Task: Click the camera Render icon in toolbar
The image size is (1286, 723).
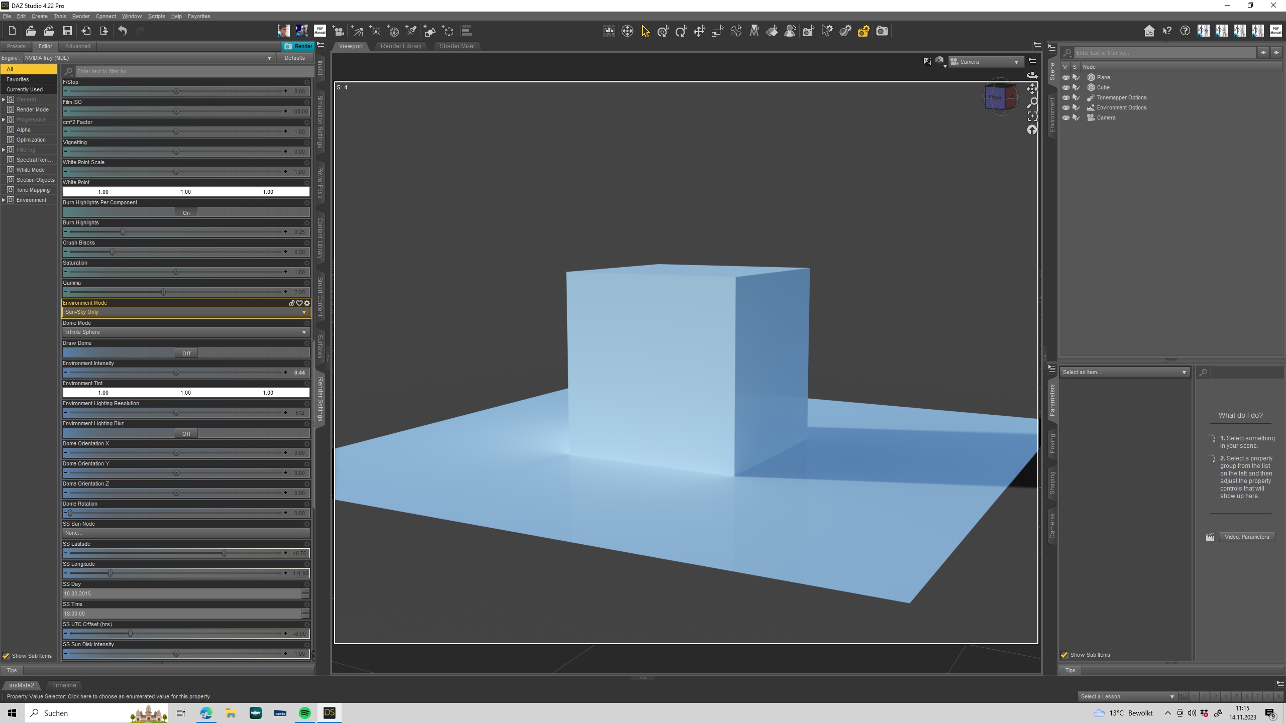Action: (x=882, y=32)
